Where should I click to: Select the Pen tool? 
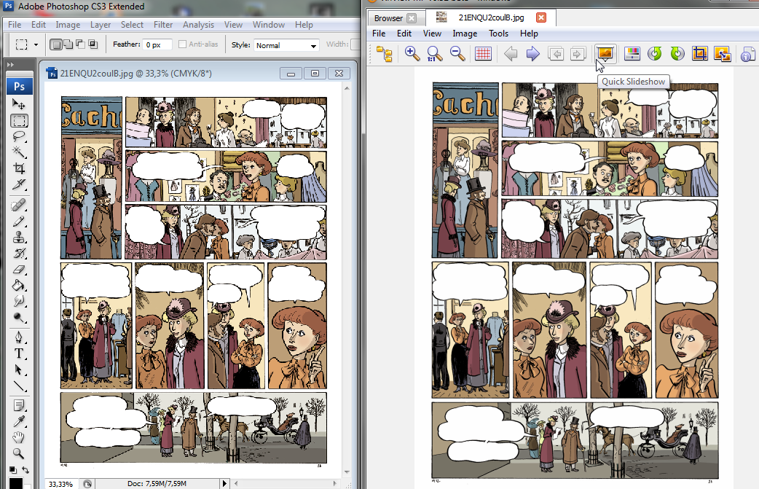(x=19, y=337)
